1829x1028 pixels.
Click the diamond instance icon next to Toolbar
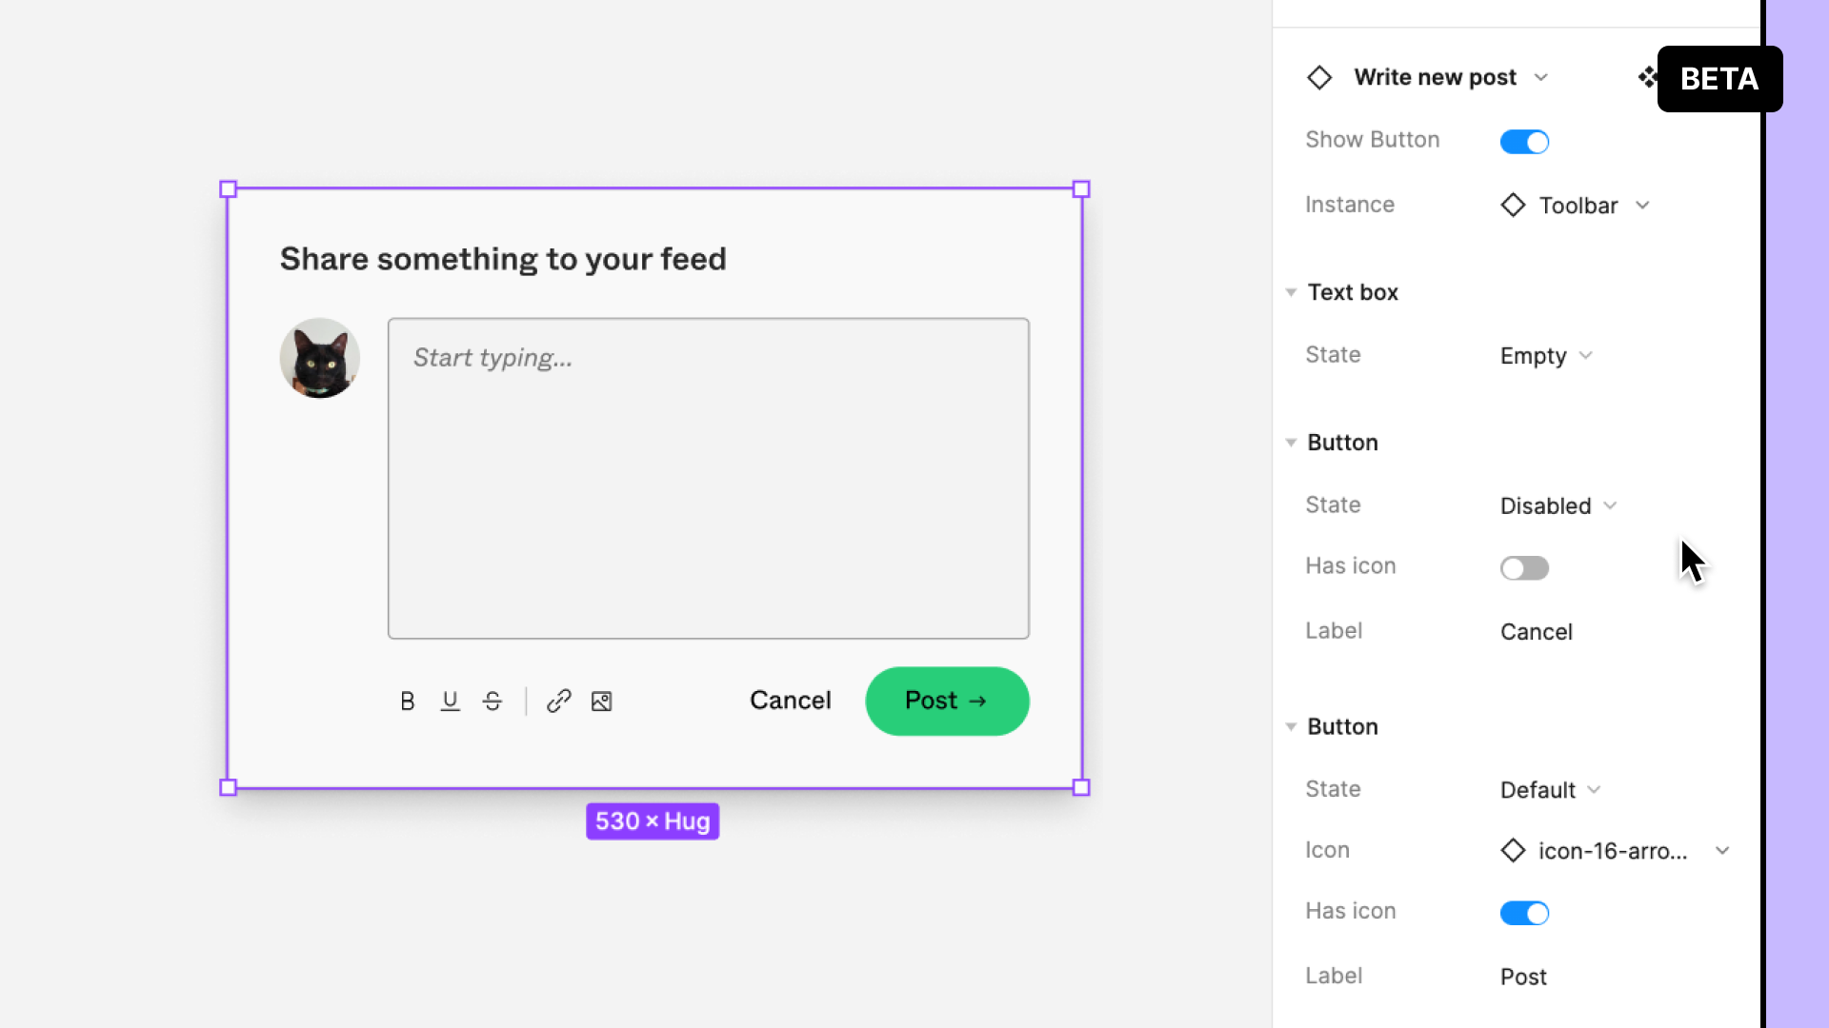click(1513, 205)
